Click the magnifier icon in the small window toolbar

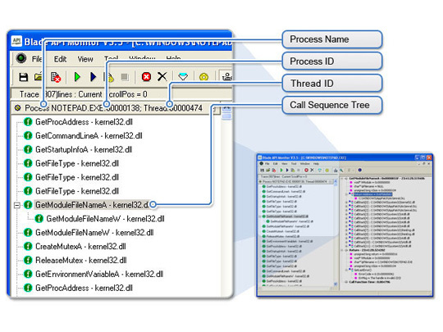pos(341,171)
